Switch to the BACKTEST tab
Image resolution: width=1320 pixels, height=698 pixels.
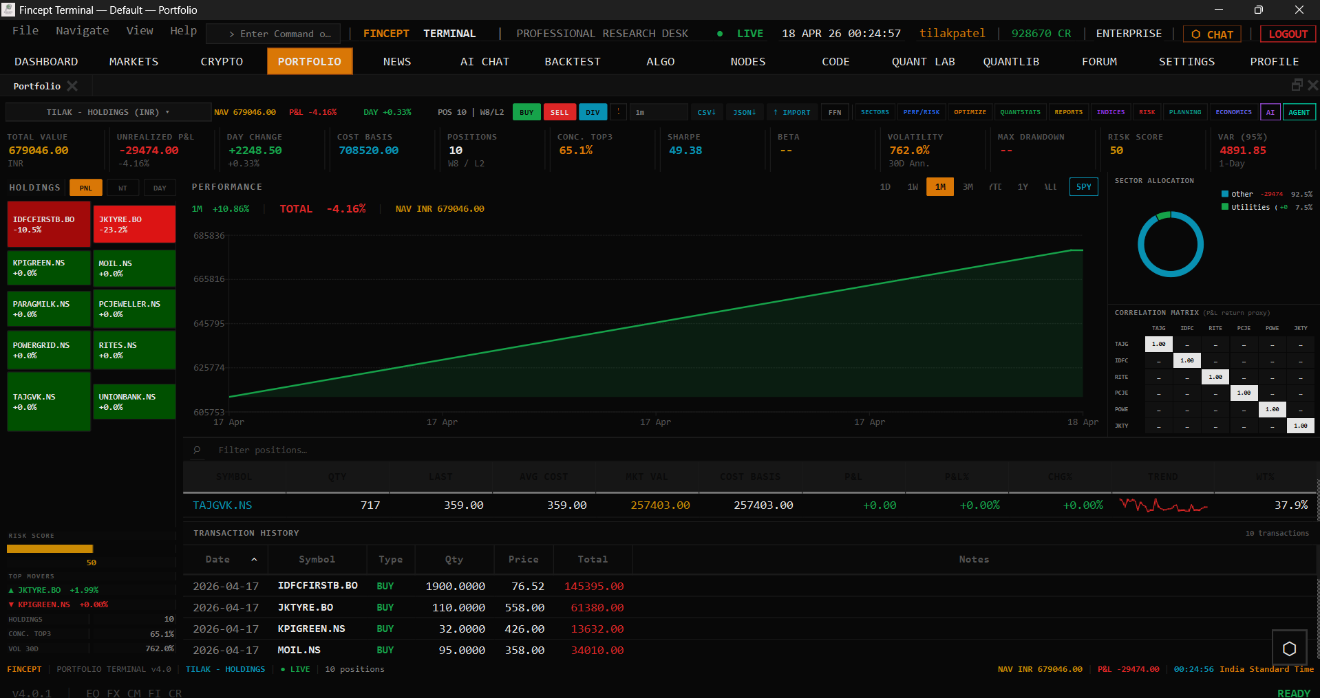tap(572, 61)
